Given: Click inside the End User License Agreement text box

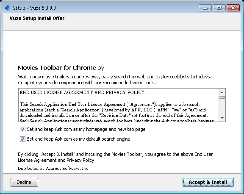Looking at the screenshot, I should [x=119, y=105].
